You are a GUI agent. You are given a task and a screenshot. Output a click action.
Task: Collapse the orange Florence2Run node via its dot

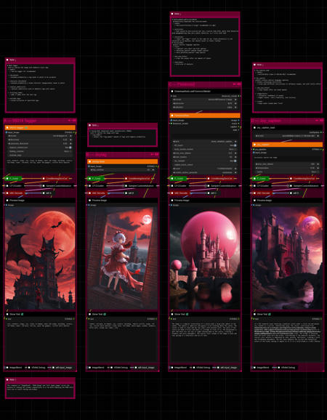point(172,116)
